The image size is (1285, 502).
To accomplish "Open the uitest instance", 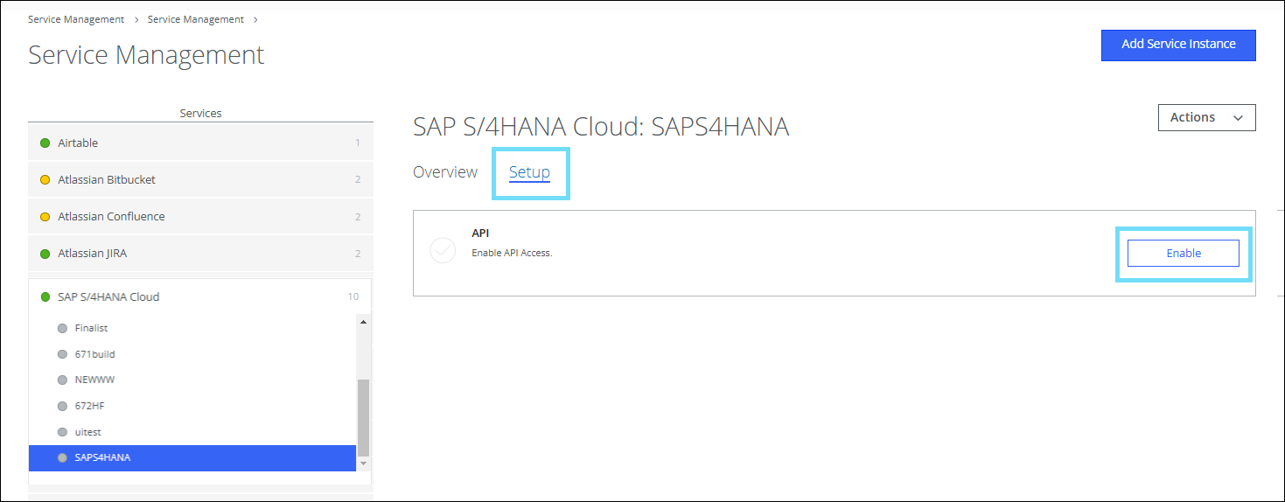I will 192,432.
